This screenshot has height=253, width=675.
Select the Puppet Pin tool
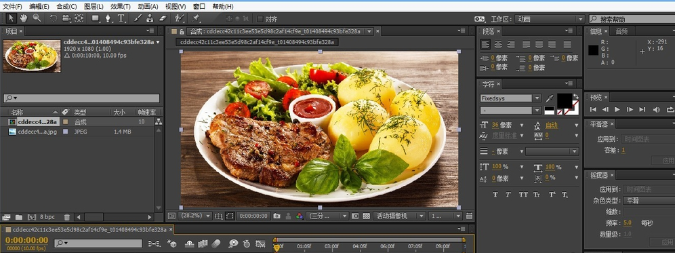click(196, 18)
